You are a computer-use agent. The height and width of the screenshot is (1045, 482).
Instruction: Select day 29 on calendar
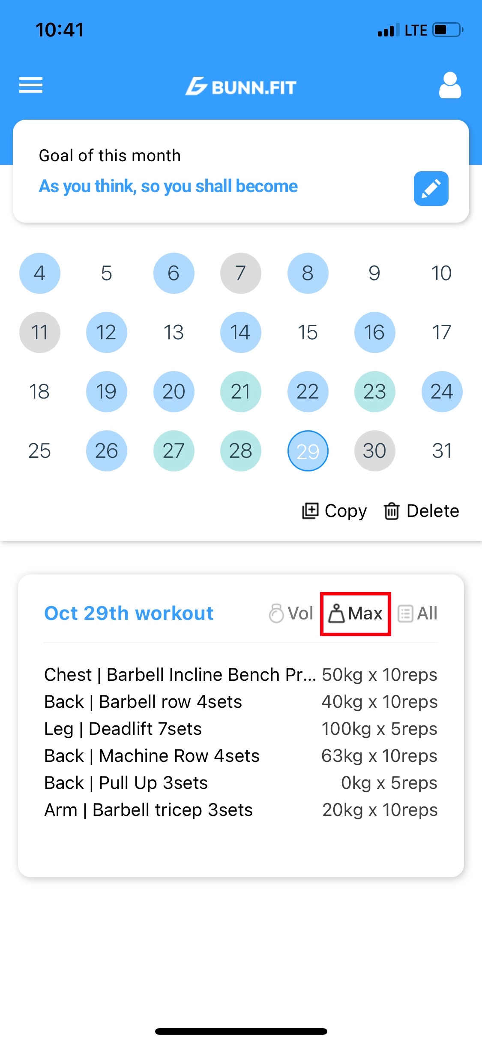pos(308,451)
